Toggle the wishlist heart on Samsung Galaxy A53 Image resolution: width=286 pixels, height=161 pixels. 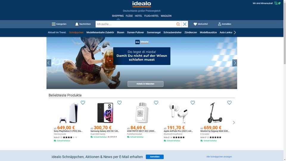pos(119,103)
